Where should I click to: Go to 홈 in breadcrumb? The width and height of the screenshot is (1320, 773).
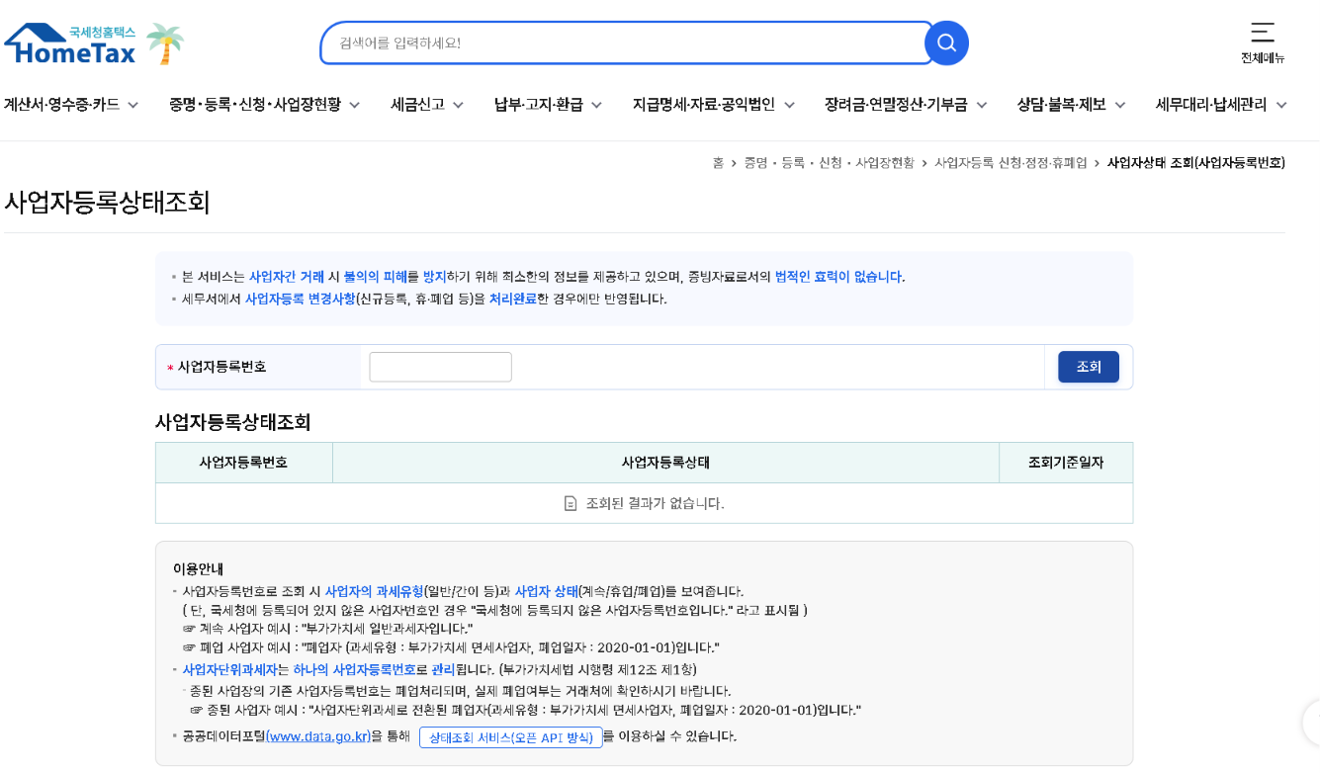[718, 163]
